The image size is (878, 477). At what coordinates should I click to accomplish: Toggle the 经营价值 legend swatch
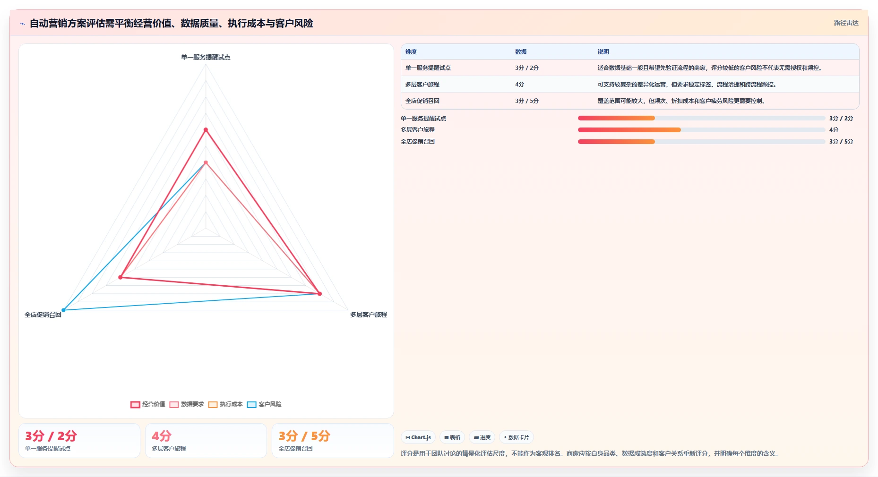[135, 404]
